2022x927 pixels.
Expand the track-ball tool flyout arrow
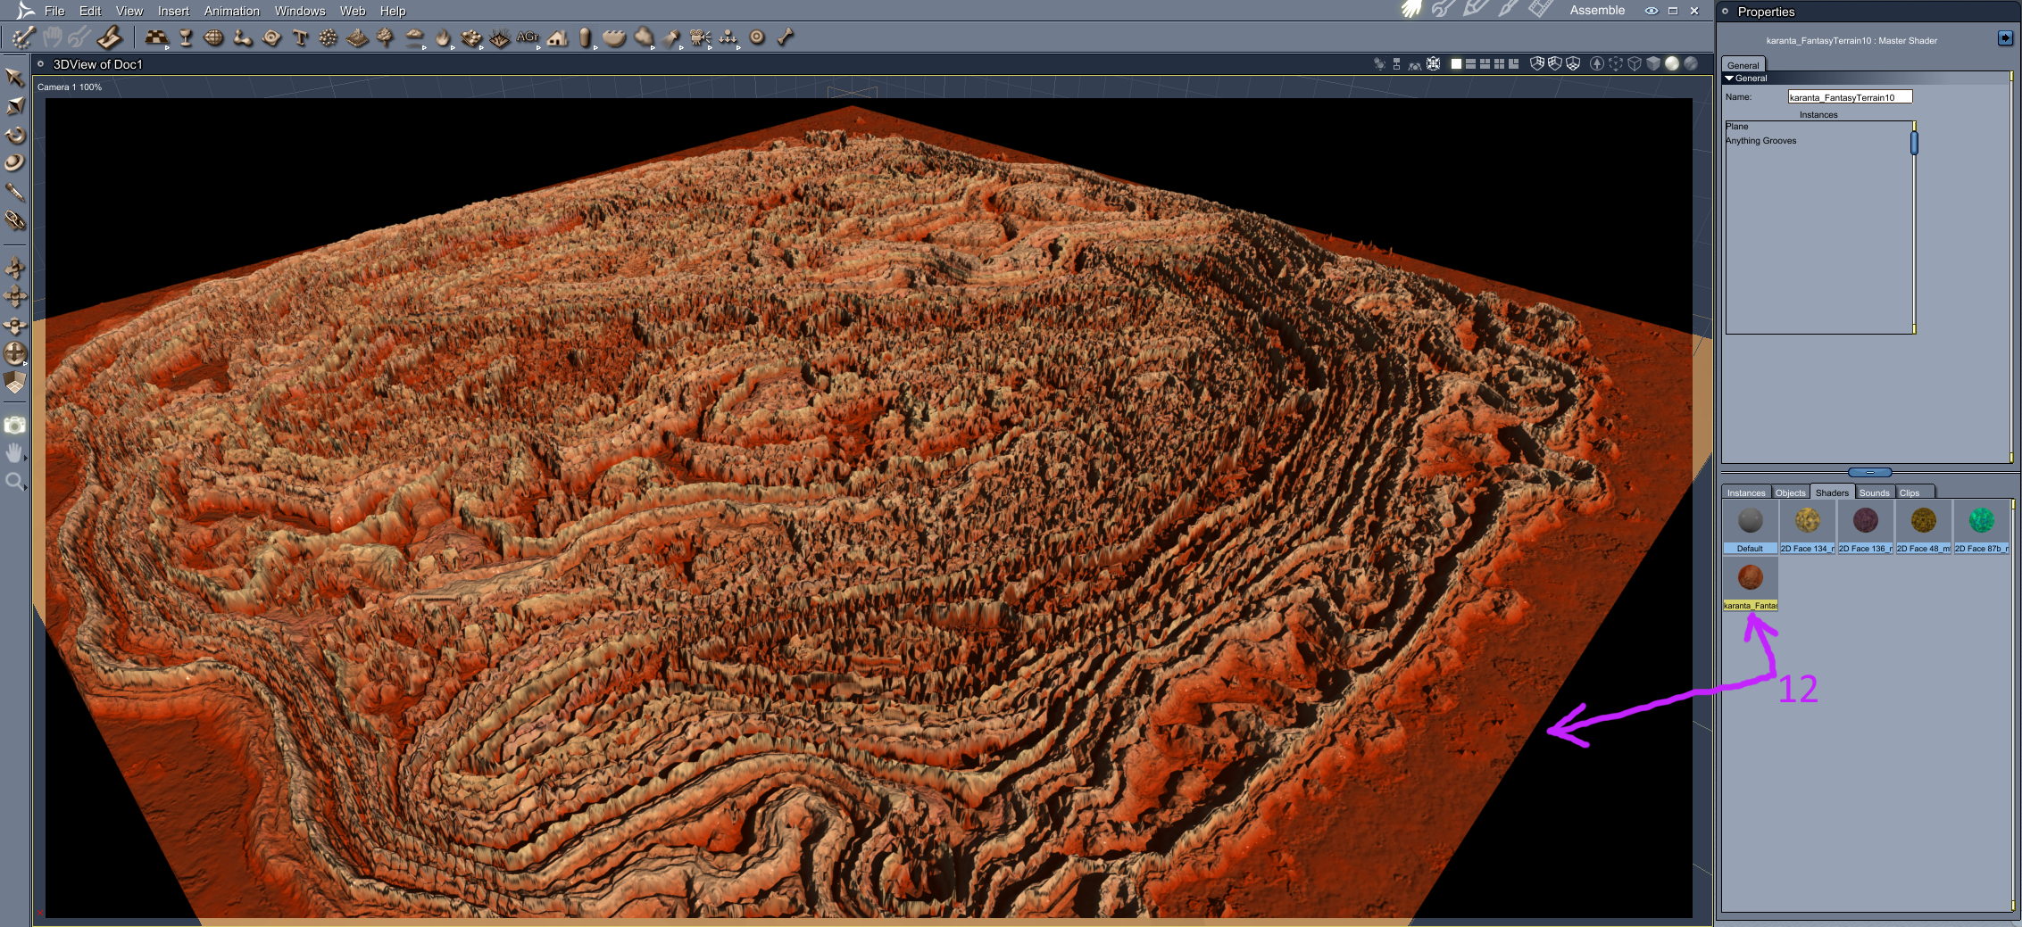[x=25, y=364]
